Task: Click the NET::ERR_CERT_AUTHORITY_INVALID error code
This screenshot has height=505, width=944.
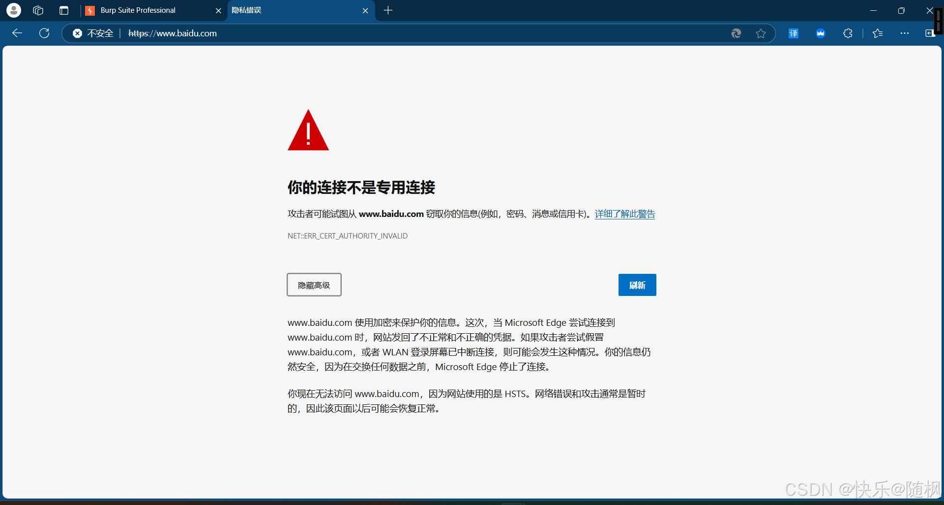Action: click(348, 236)
